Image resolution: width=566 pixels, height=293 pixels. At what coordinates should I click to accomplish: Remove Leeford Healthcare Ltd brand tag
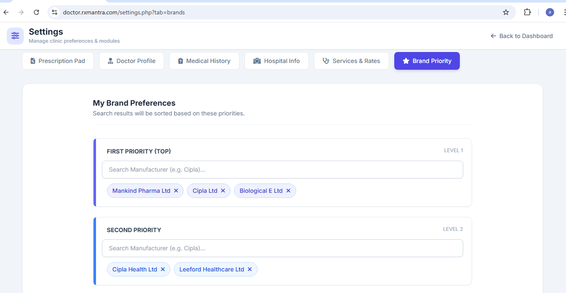[250, 269]
